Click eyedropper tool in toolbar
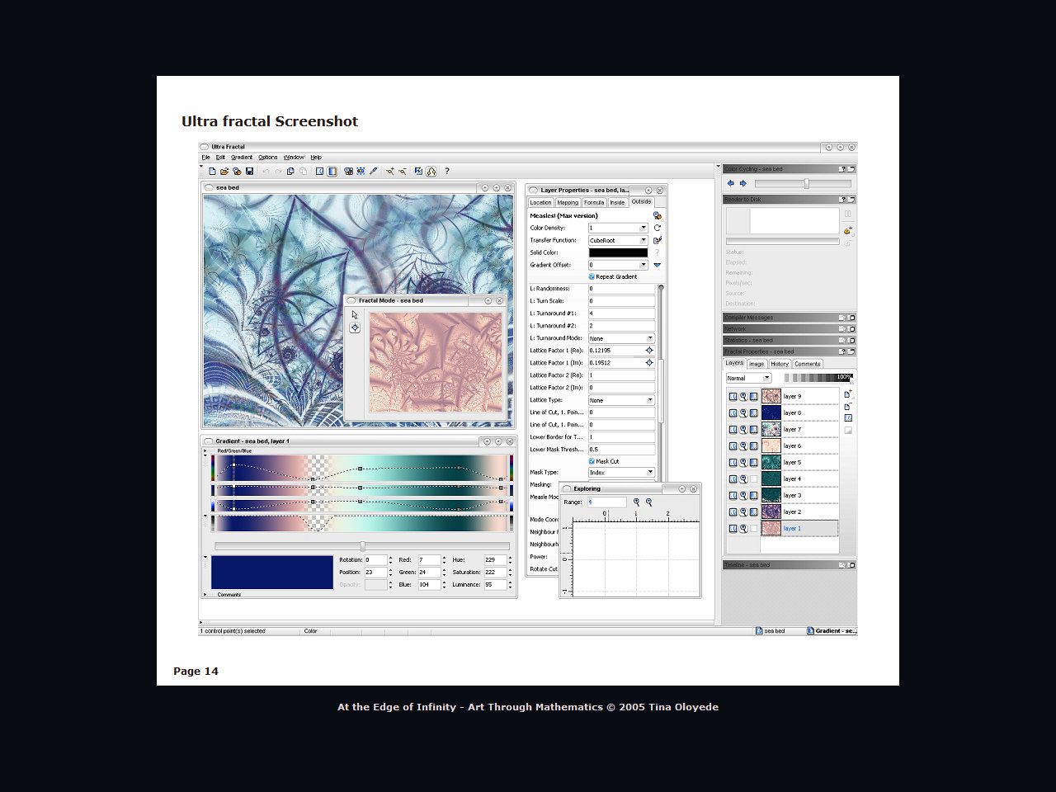The image size is (1056, 792). click(x=374, y=172)
